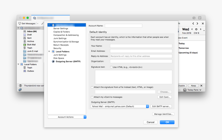Viewport: 222px width, 140px height.
Task: Open the Outgoing Server SMTP dropdown
Action: click(x=147, y=106)
